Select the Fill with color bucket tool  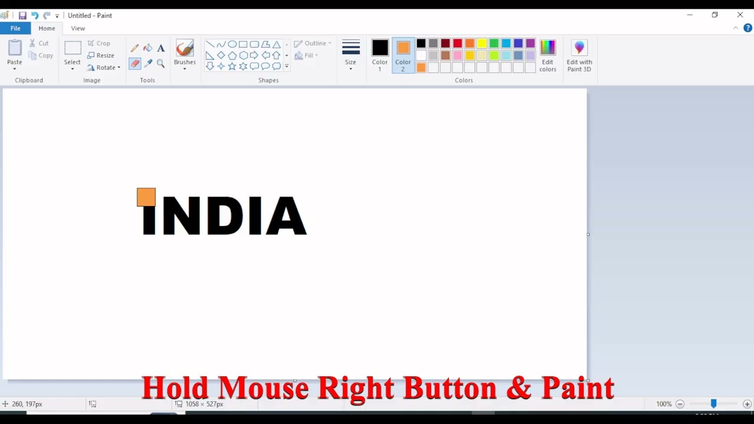pyautogui.click(x=148, y=48)
